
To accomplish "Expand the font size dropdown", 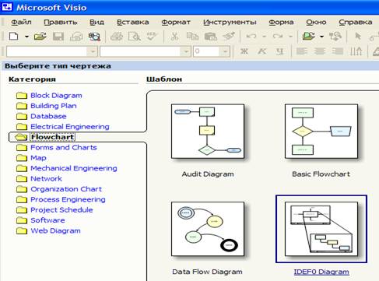I will 225,51.
